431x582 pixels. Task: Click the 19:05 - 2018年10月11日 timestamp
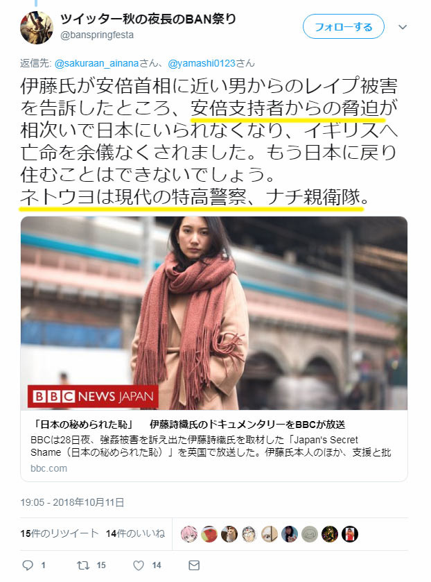[x=72, y=502]
